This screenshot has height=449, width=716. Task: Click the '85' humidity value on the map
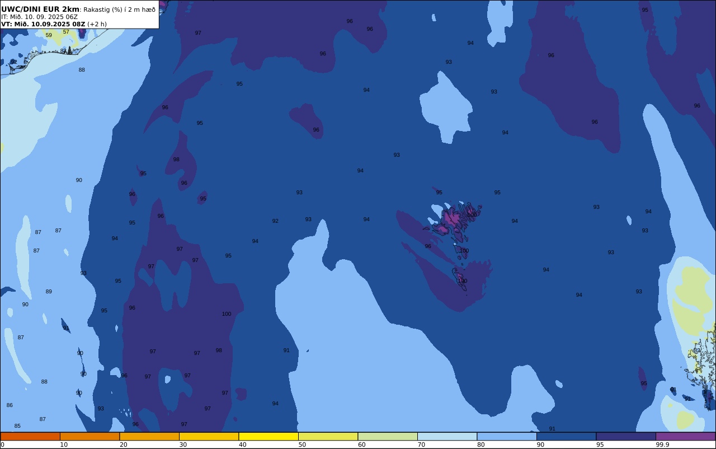(x=17, y=426)
